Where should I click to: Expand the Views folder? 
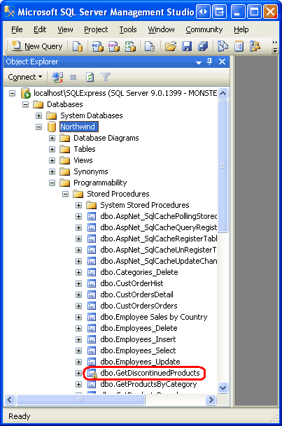pyautogui.click(x=52, y=161)
